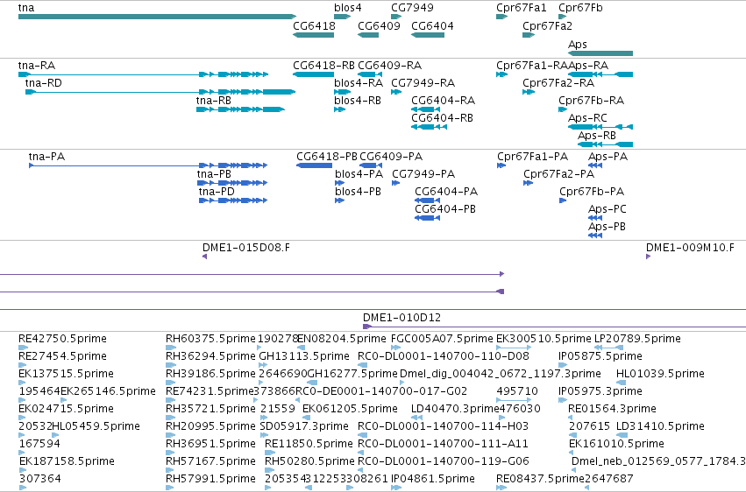
Task: Click the RE01564.3prime EST label
Action: click(612, 409)
